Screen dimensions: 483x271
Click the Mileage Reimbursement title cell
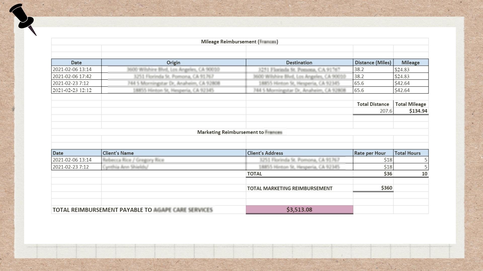tap(239, 42)
